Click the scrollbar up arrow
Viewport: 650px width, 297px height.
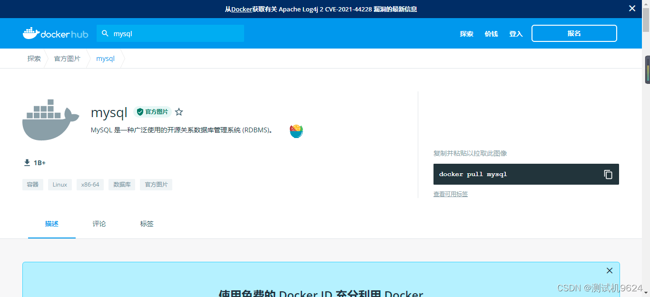point(646,4)
